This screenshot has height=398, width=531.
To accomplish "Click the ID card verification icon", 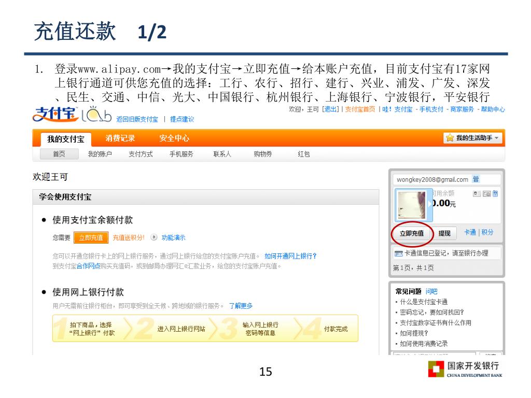I will click(477, 194).
